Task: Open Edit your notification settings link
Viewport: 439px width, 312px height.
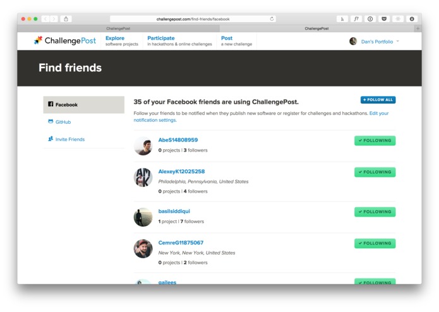Action: coord(261,117)
